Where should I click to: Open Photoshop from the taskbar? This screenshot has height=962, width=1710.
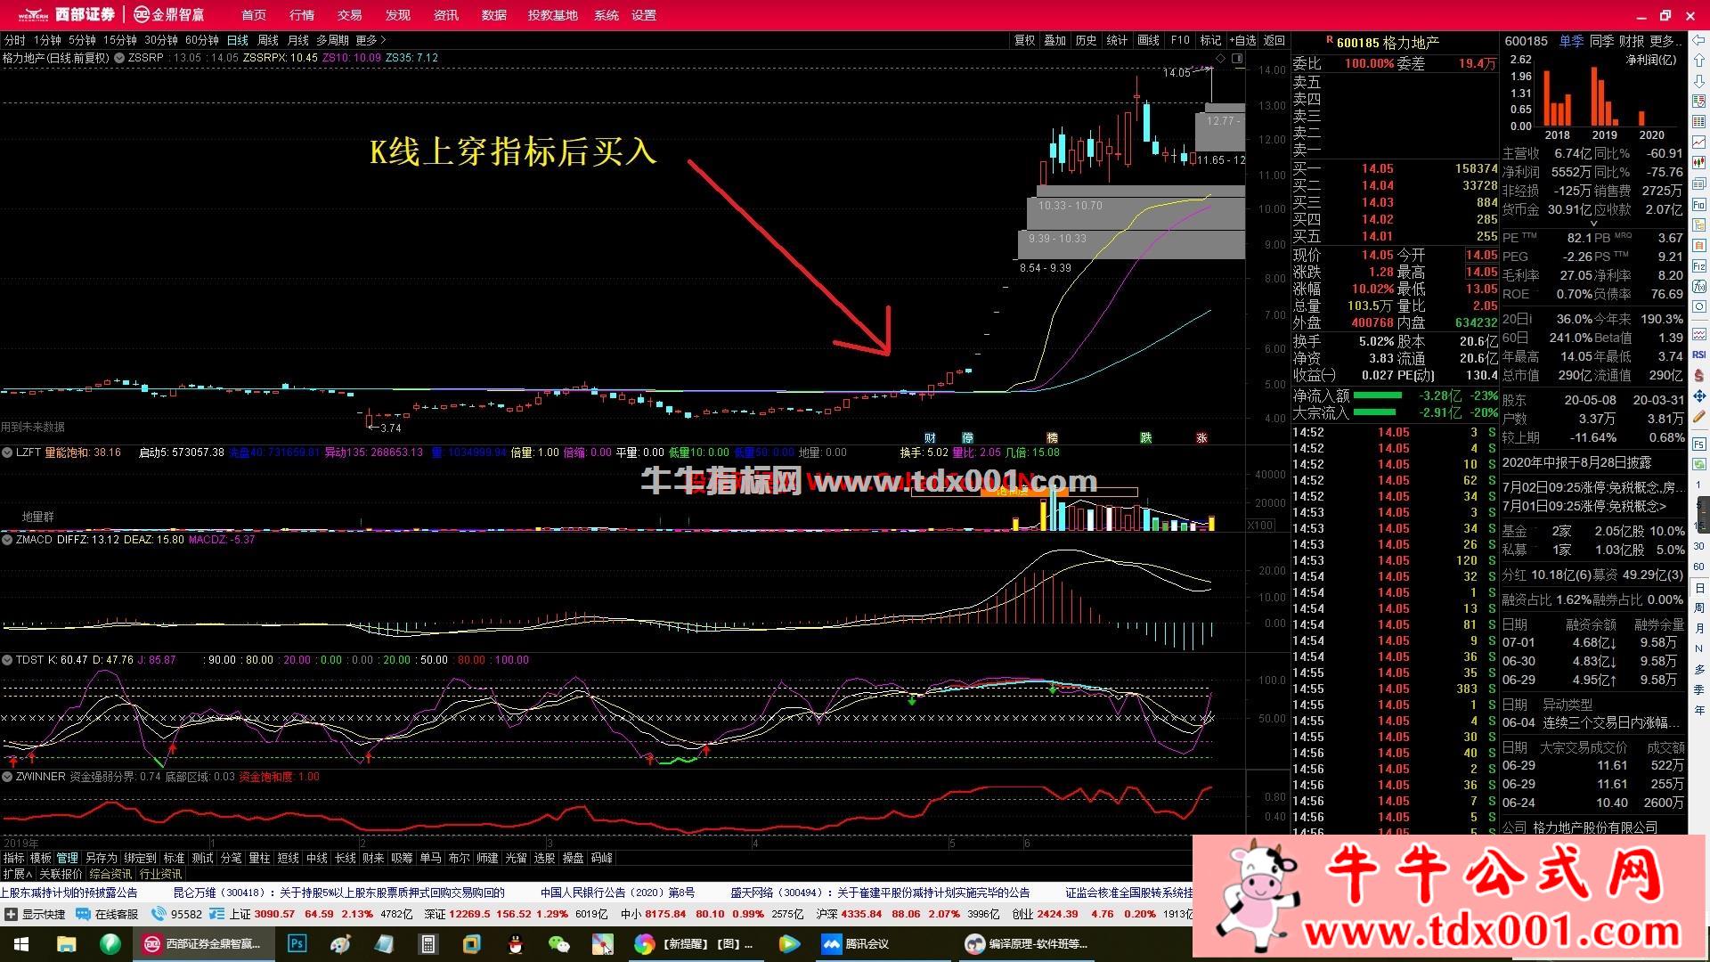tap(297, 943)
